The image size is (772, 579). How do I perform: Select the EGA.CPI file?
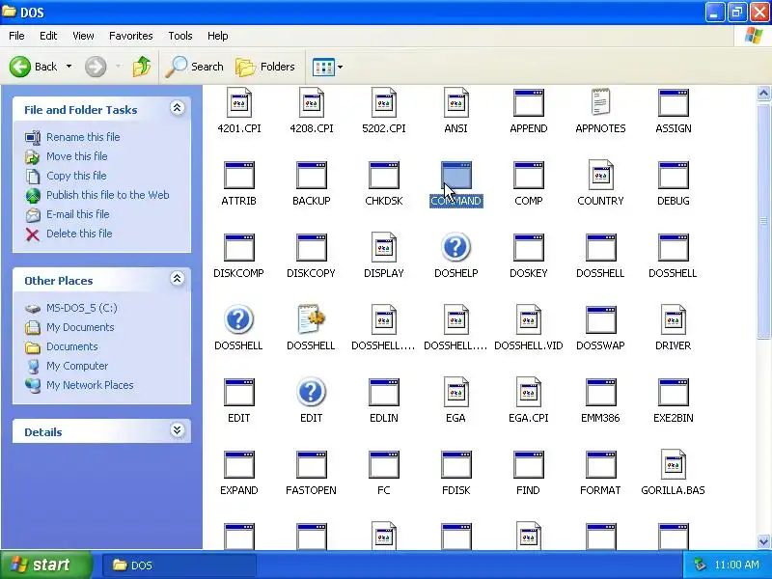528,392
